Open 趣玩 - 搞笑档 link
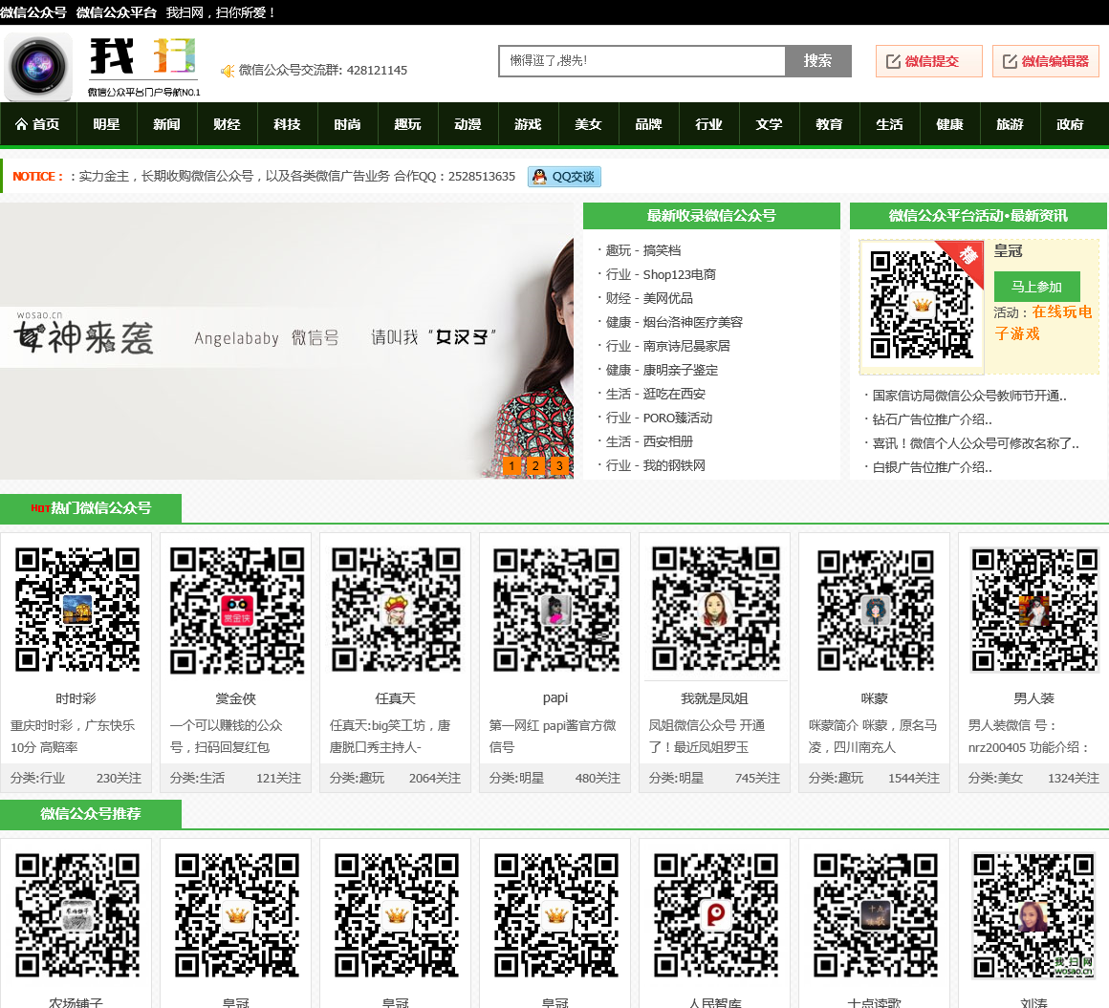1109x1008 pixels. [x=642, y=250]
